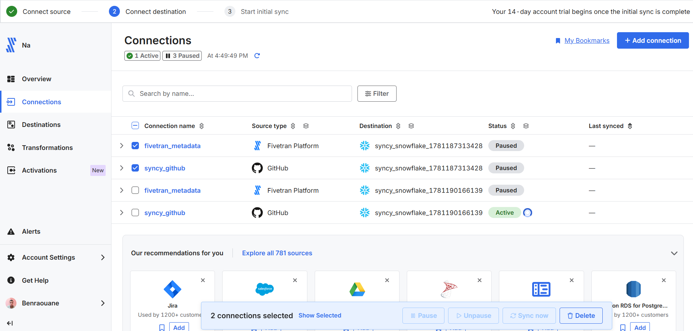The width and height of the screenshot is (693, 331).
Task: Expand the second fivetran_metadata row
Action: click(122, 190)
